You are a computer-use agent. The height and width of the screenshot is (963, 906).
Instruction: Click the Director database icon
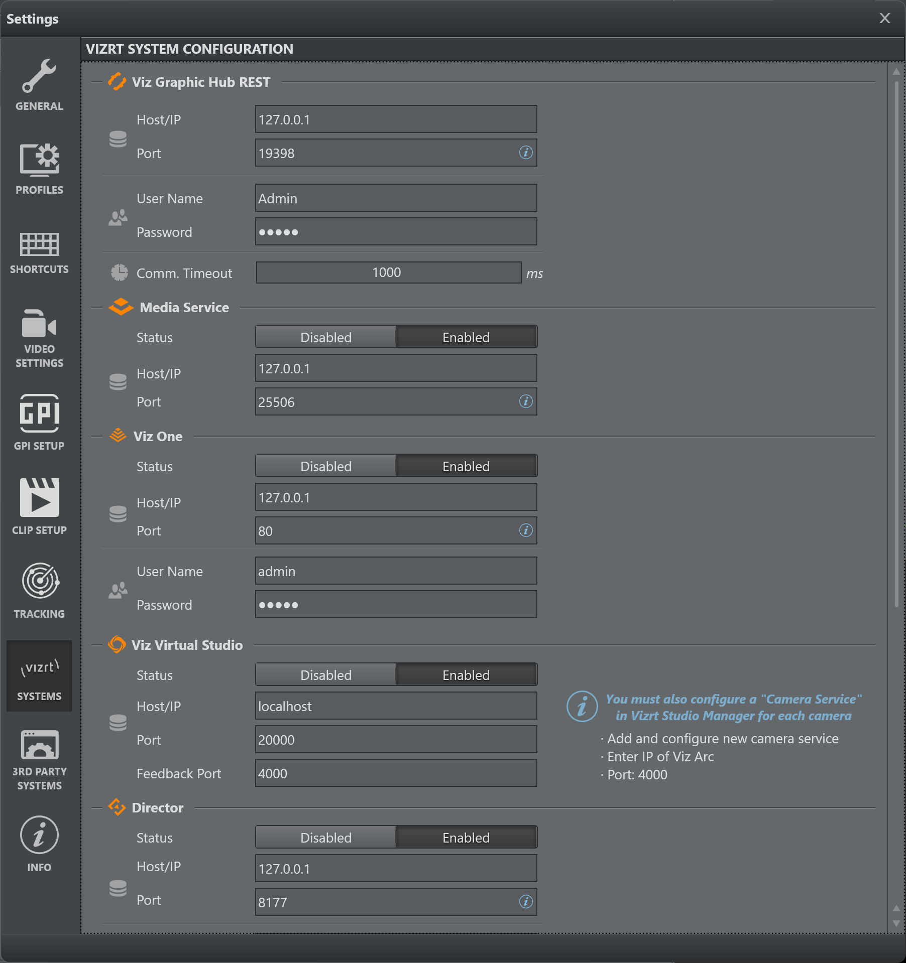point(118,888)
